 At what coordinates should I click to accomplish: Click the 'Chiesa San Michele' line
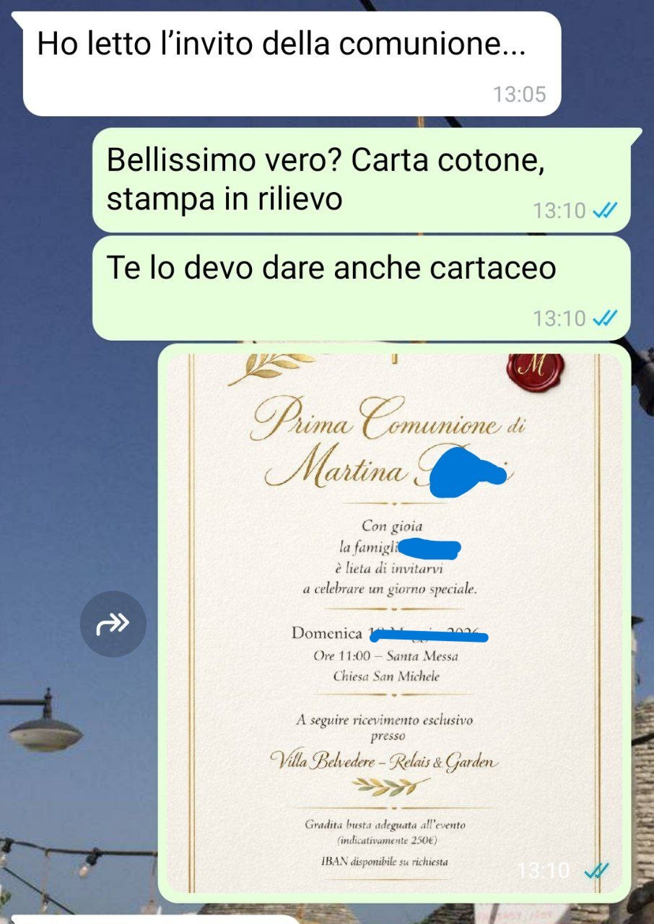point(386,677)
